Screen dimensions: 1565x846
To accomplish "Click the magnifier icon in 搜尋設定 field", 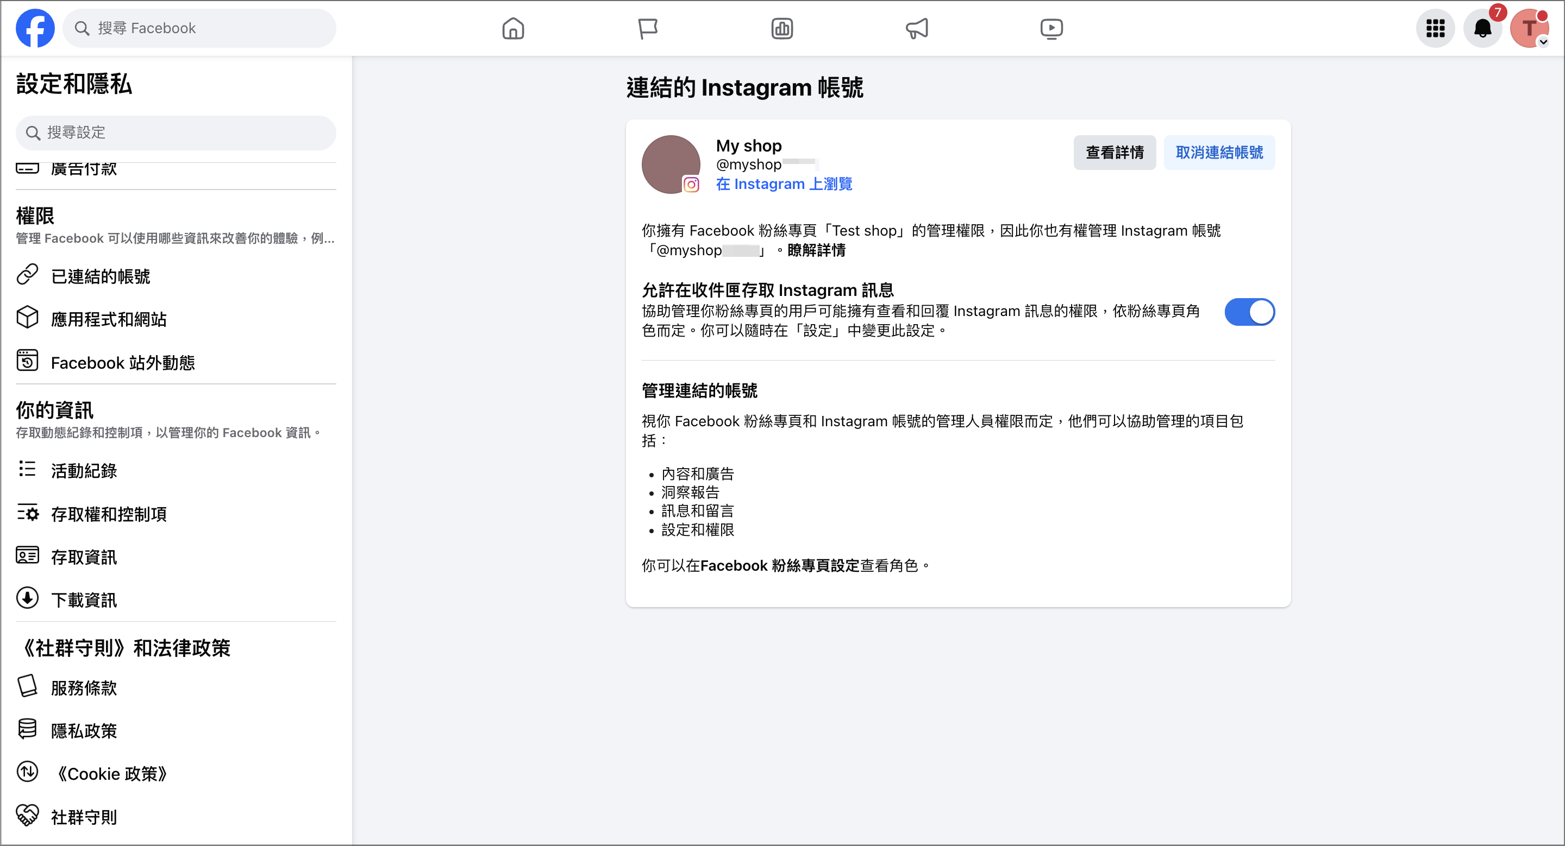I will pyautogui.click(x=33, y=132).
